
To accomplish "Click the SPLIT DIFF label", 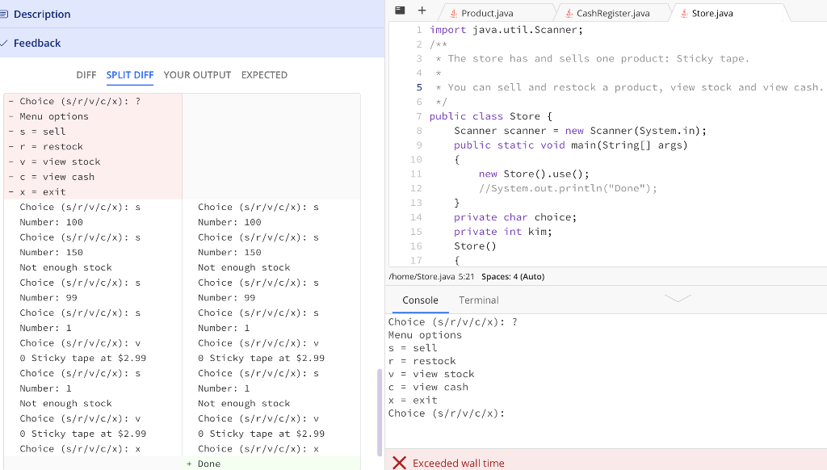I will point(130,74).
